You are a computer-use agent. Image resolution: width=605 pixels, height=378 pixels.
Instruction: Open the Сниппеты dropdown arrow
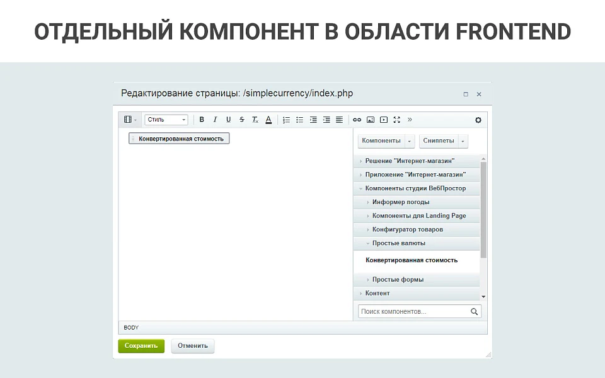point(463,141)
